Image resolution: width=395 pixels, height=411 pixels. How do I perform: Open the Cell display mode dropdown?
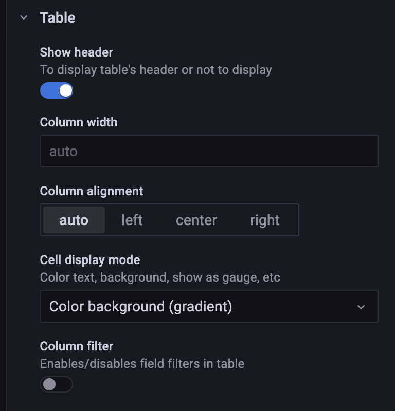pyautogui.click(x=209, y=307)
